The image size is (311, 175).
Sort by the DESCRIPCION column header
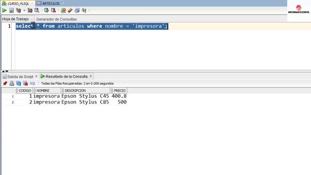point(86,90)
